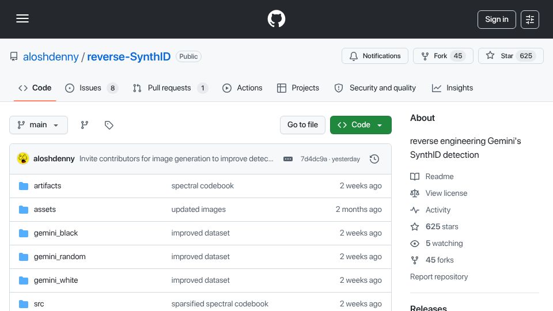Open the 5 watching link
This screenshot has width=553, height=311.
pos(437,243)
